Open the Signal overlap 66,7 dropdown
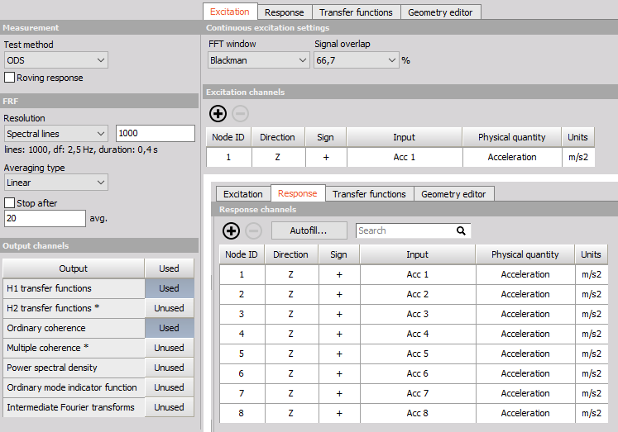This screenshot has width=618, height=432. click(357, 60)
